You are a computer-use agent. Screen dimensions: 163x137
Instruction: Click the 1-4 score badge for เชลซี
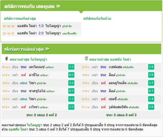[151, 99]
